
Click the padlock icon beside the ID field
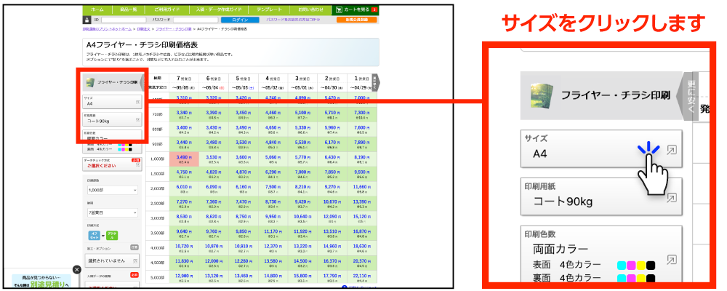(x=87, y=20)
